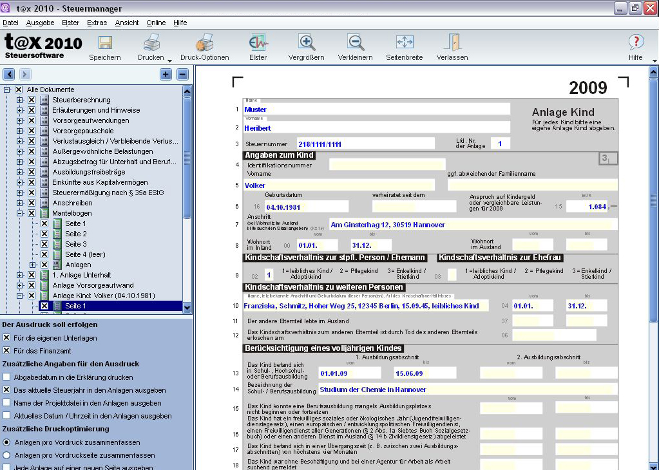Screen dimensions: 659x470
Task: Uncheck 'Für das Finanzamt' option
Action: point(6,350)
